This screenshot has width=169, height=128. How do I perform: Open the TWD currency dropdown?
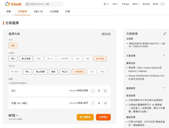coord(115,4)
